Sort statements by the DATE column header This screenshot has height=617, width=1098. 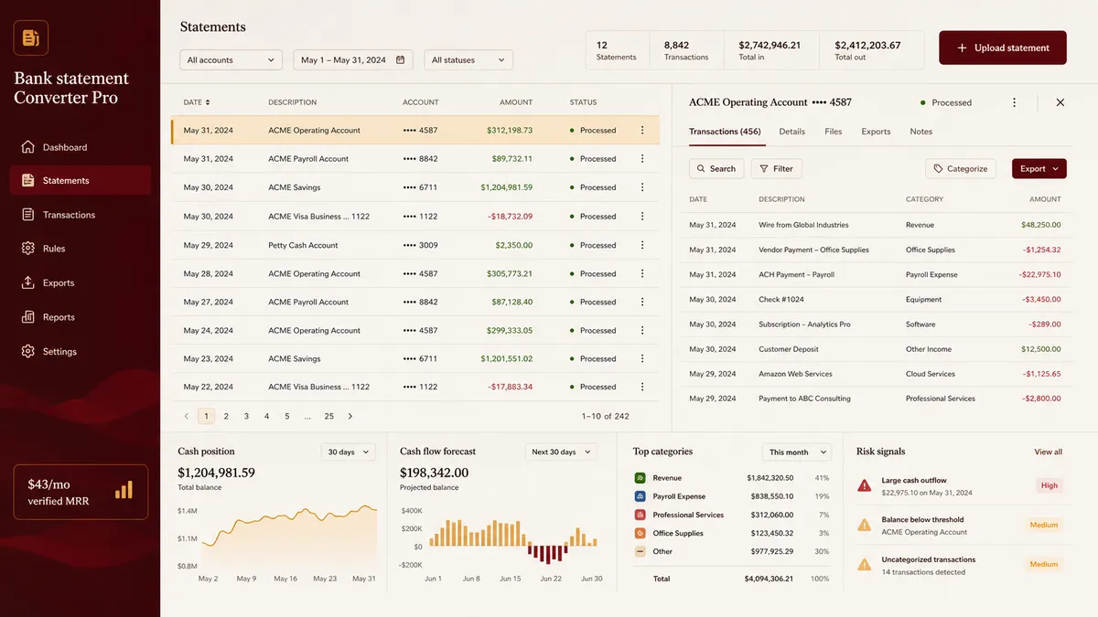tap(197, 102)
